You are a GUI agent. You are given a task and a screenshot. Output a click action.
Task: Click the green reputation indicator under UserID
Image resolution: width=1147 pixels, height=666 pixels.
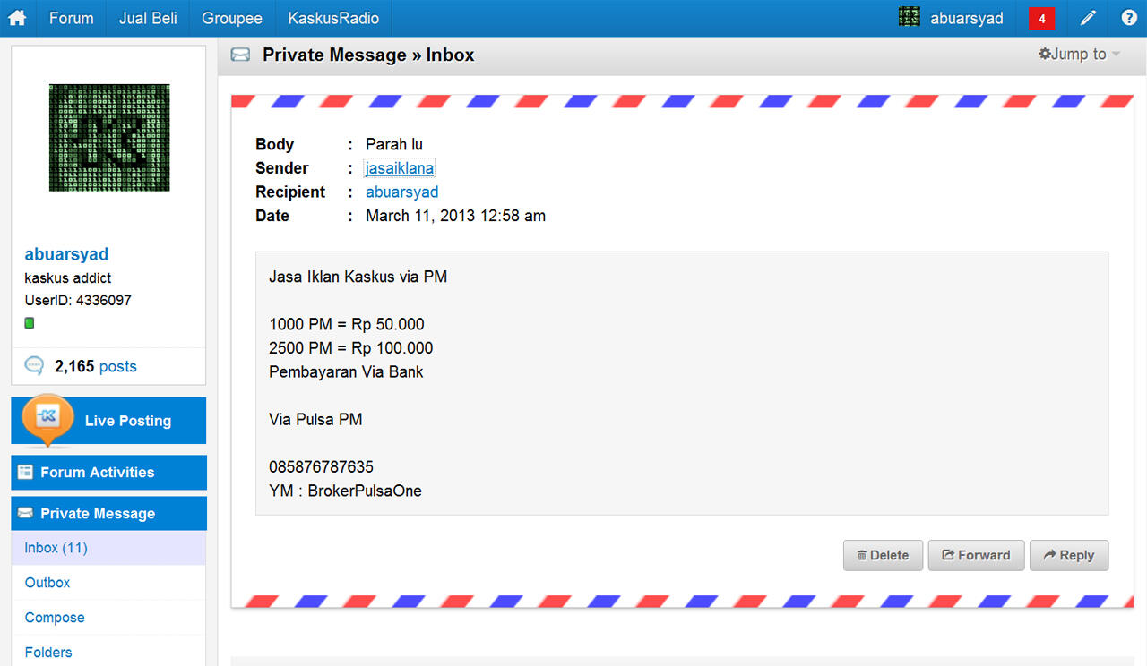tap(30, 323)
